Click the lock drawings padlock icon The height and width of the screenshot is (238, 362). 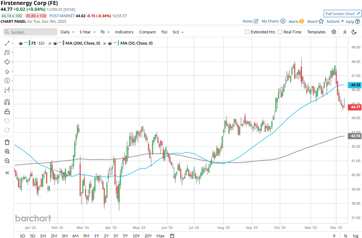tap(7, 112)
